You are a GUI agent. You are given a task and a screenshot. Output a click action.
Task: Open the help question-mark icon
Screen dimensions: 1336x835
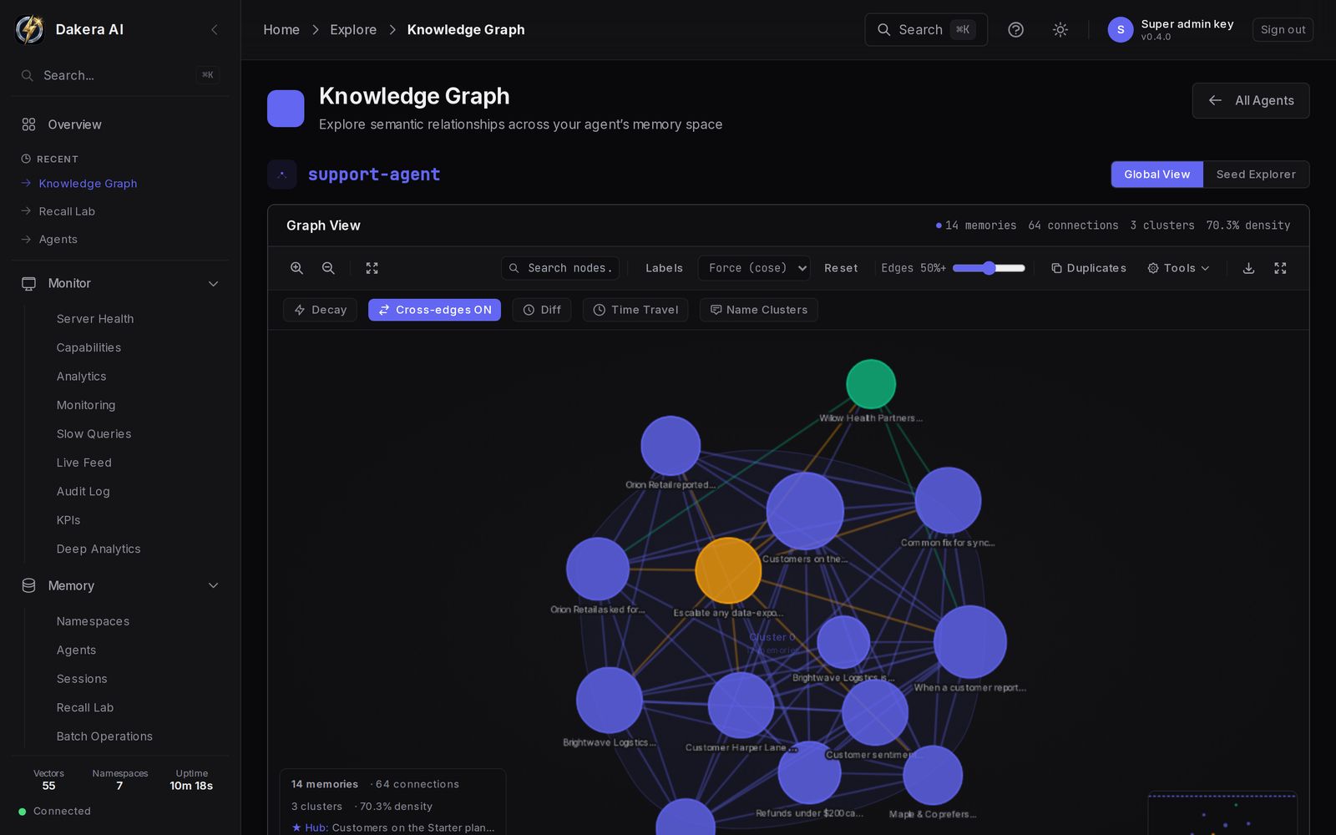pyautogui.click(x=1015, y=29)
